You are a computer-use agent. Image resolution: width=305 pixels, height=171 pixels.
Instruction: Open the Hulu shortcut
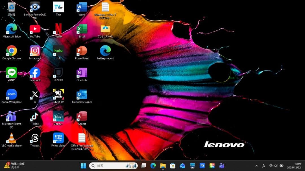click(58, 51)
